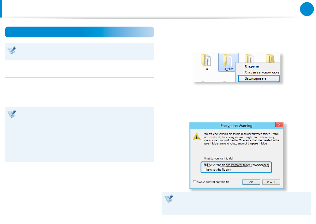
Task: Click the warning triangle icon in dialog
Action: click(x=197, y=136)
